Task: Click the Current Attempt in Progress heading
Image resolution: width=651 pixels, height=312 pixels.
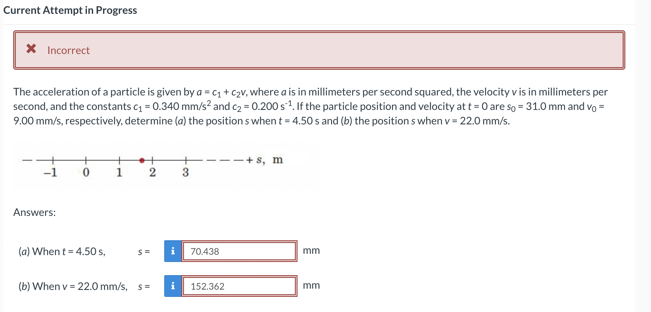Action: pyautogui.click(x=70, y=10)
